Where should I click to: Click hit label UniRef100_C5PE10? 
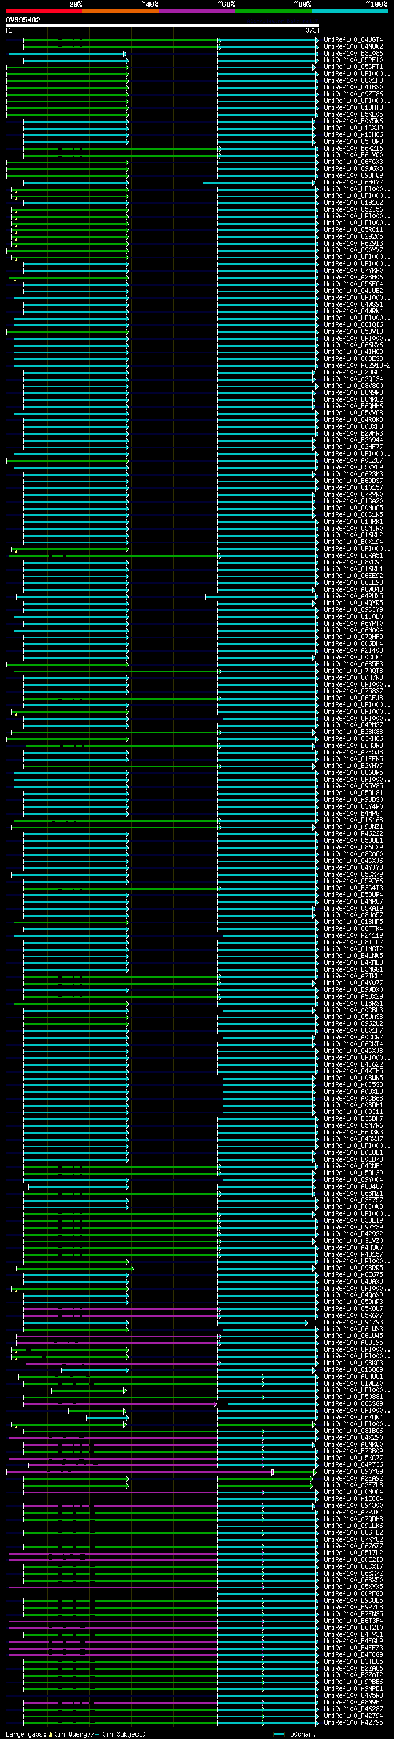point(353,60)
